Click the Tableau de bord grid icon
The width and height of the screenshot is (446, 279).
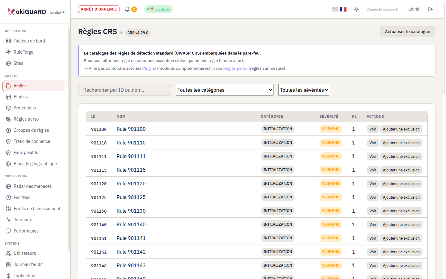coord(8,41)
